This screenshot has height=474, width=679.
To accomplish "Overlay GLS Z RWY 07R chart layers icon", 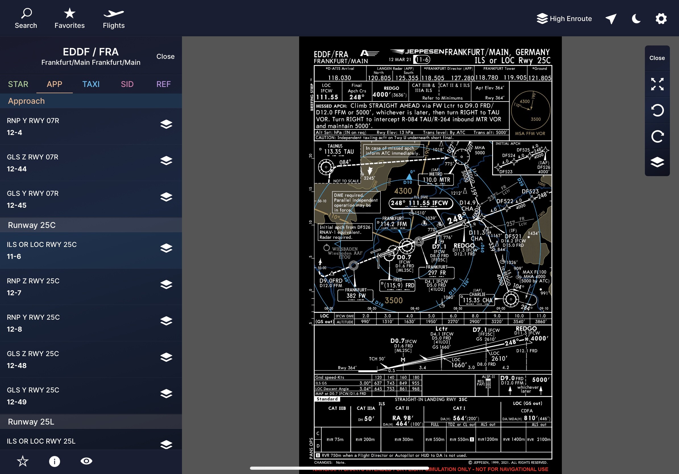I will point(166,161).
